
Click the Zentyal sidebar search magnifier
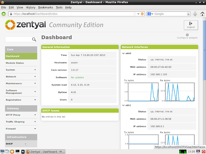pos(34,39)
